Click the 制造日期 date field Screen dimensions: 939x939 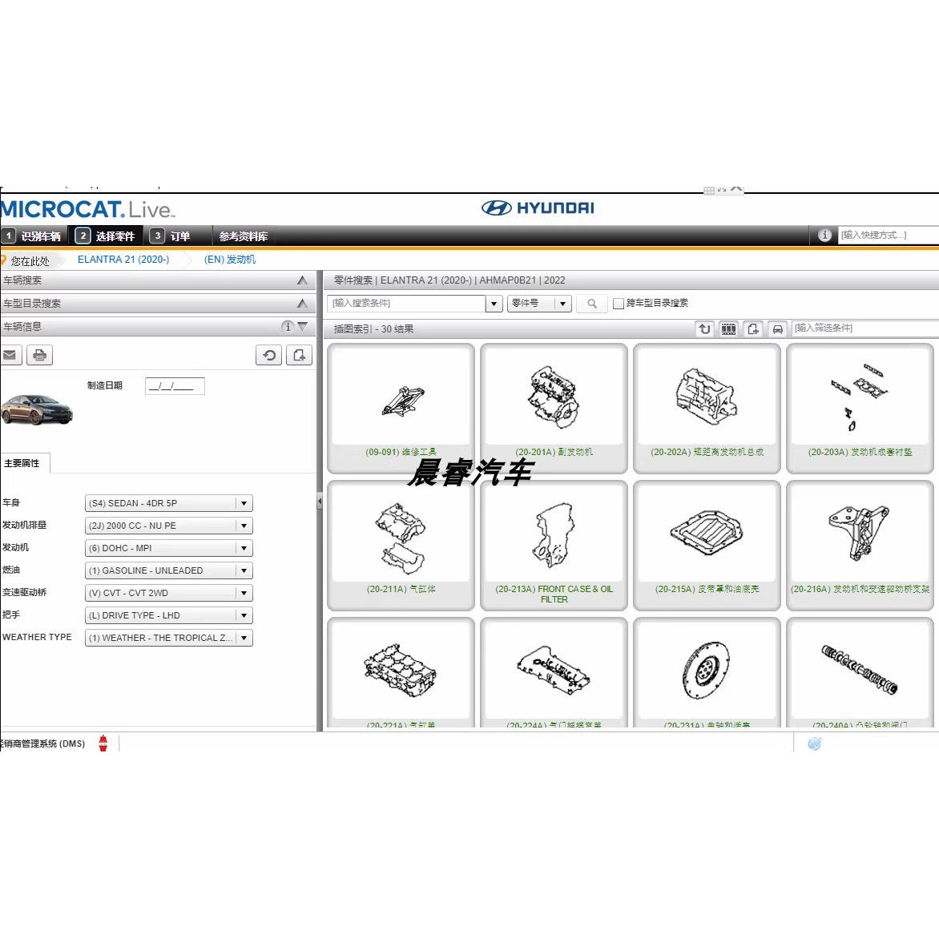175,386
